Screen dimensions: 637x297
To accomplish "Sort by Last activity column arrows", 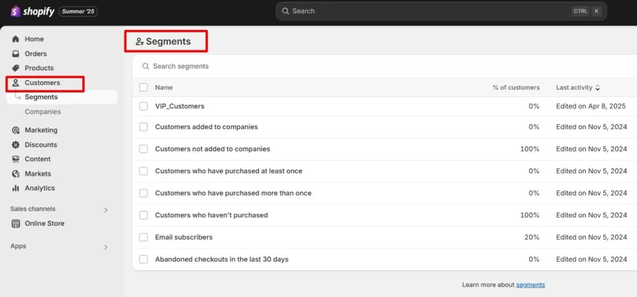I will tap(597, 88).
